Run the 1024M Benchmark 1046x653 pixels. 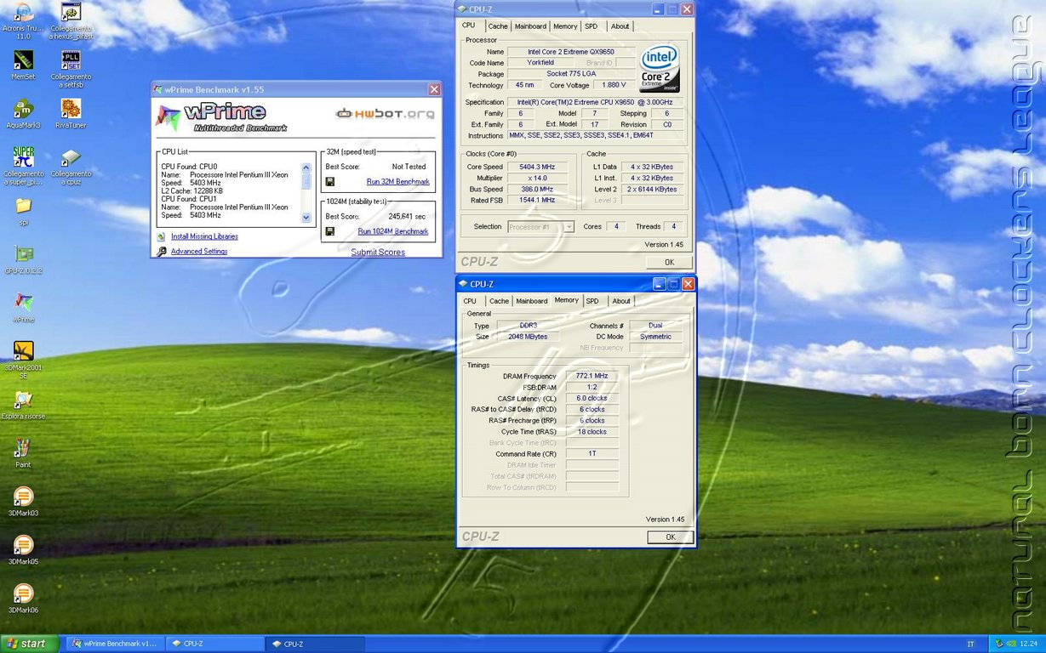pos(393,231)
